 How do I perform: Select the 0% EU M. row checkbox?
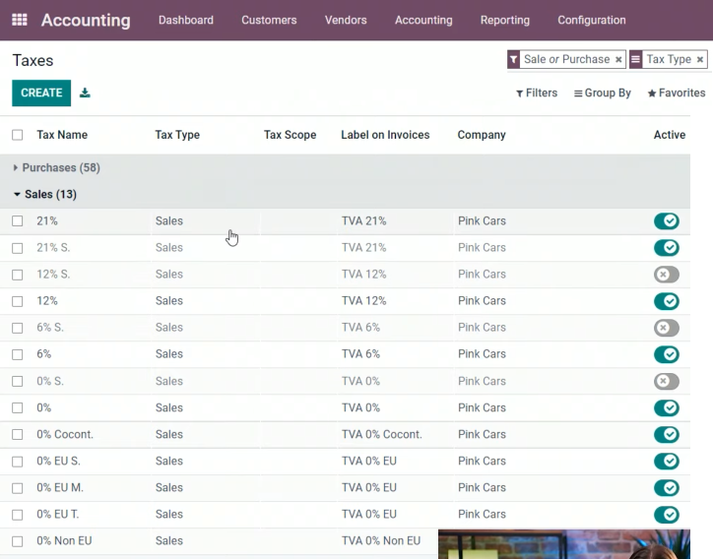tap(18, 488)
